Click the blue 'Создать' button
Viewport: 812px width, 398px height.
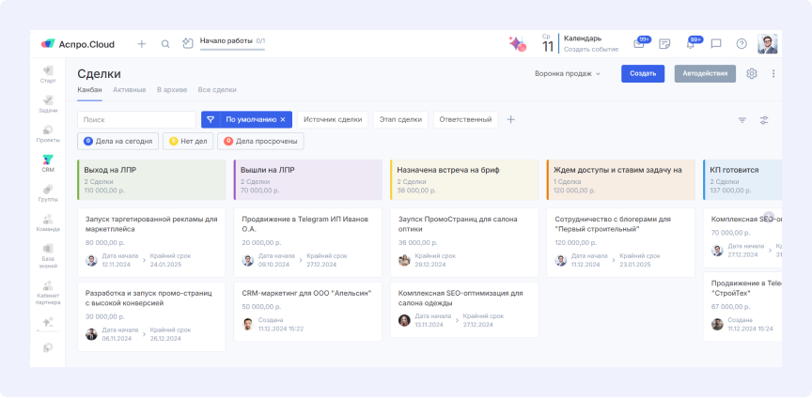(643, 73)
